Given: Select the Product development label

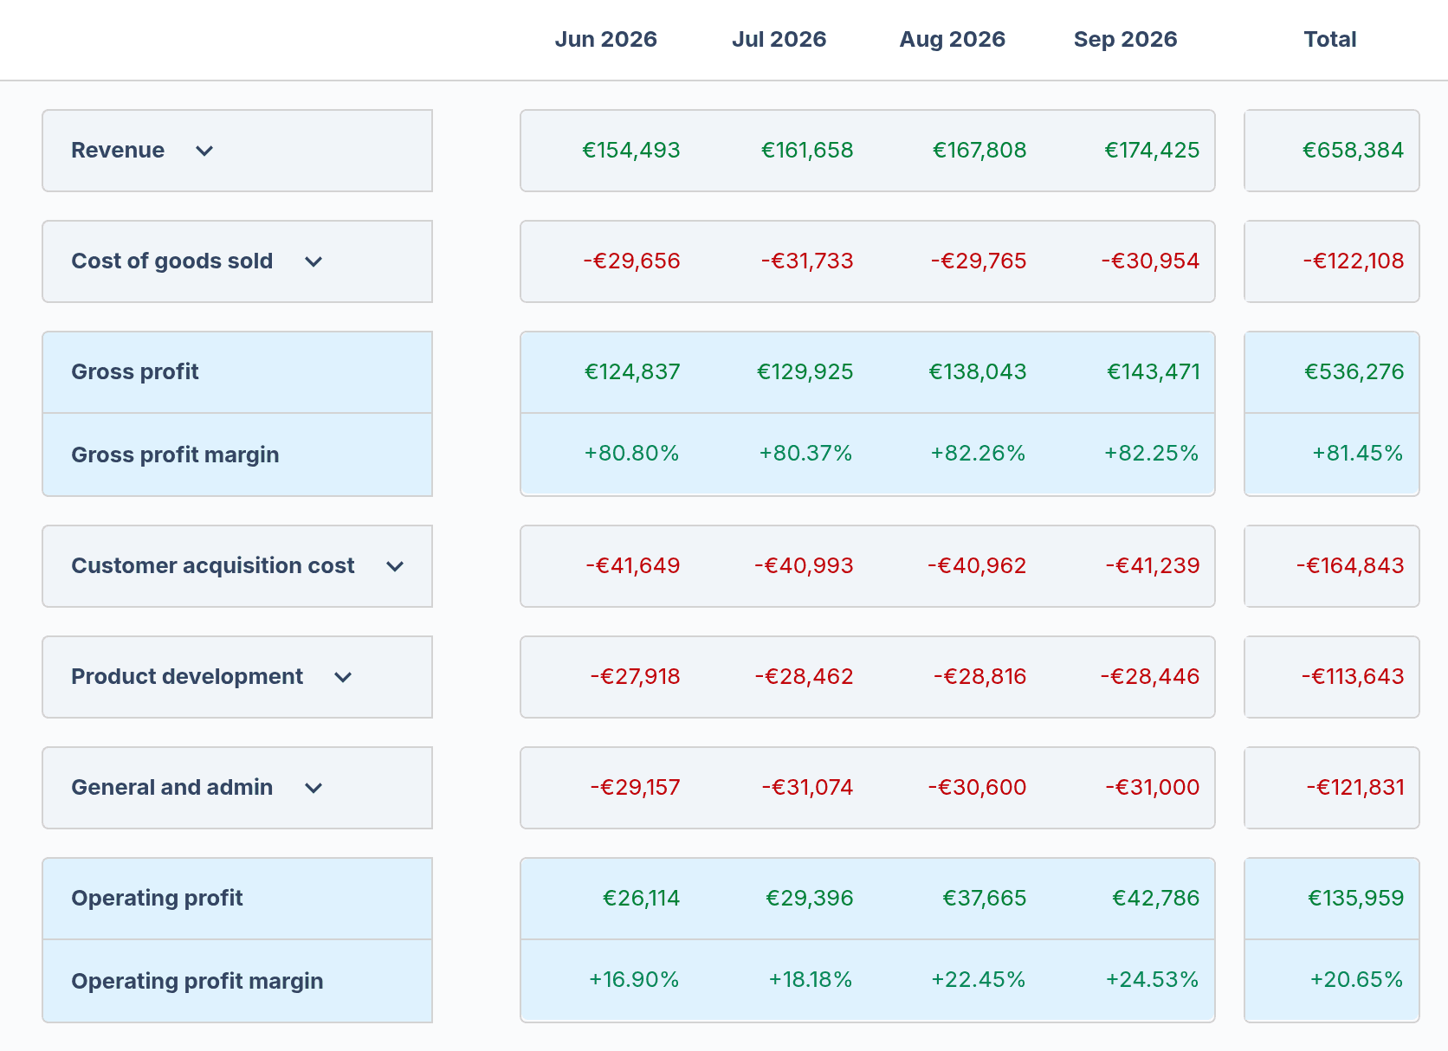Looking at the screenshot, I should [187, 676].
